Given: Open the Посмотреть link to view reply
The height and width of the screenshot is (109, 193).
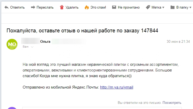Looking at the screenshot, I should pyautogui.click(x=172, y=103).
